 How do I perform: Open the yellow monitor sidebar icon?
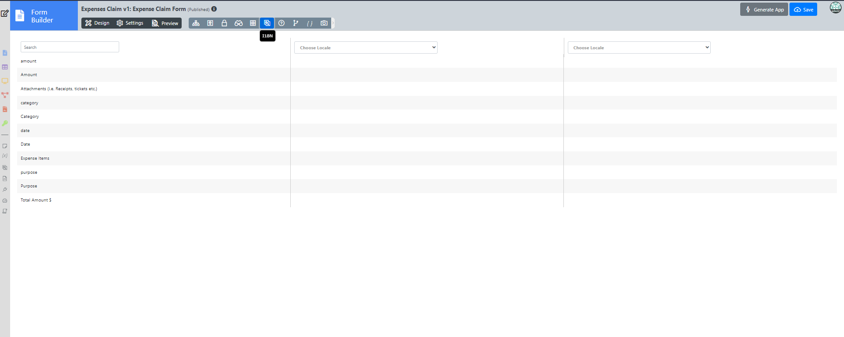click(x=5, y=81)
